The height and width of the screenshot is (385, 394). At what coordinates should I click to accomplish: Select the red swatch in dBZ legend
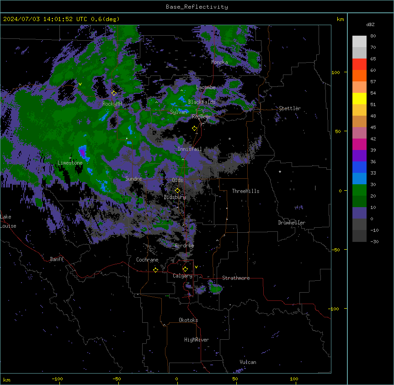tap(359, 64)
